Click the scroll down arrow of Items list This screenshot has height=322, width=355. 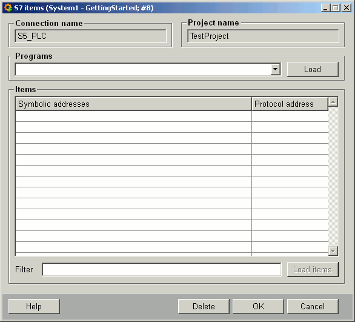(x=333, y=251)
